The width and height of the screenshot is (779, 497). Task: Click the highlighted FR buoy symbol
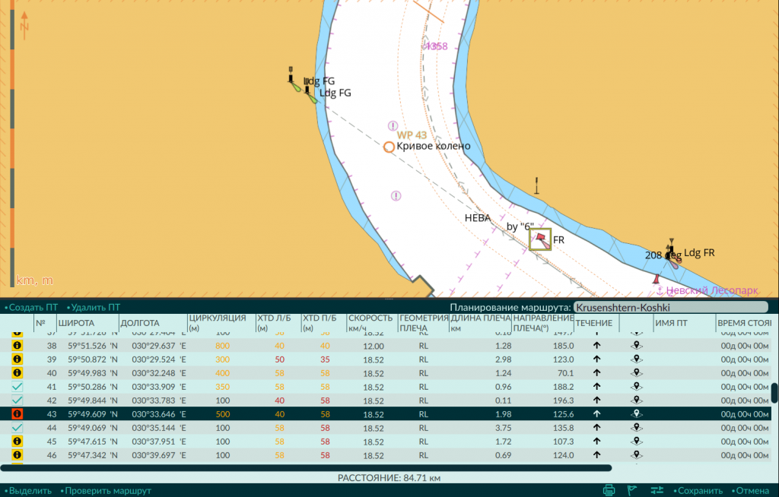tap(540, 239)
